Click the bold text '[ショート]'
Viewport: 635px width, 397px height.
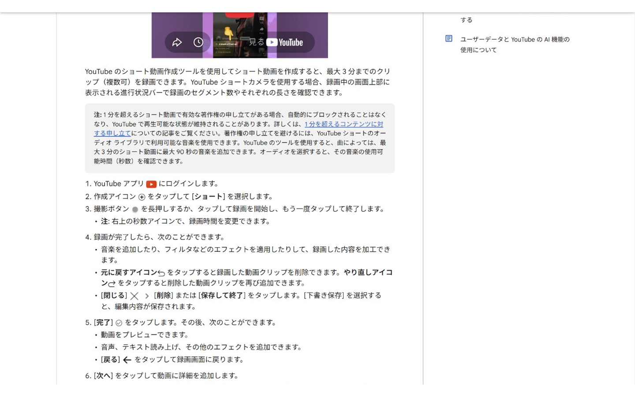point(209,197)
